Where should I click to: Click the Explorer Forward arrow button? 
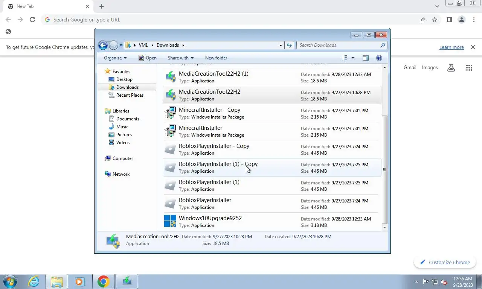pyautogui.click(x=113, y=46)
